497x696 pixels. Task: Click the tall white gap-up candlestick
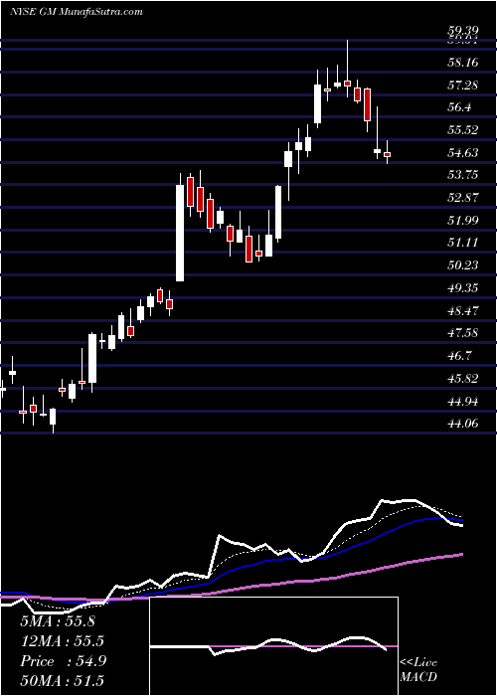pyautogui.click(x=180, y=233)
